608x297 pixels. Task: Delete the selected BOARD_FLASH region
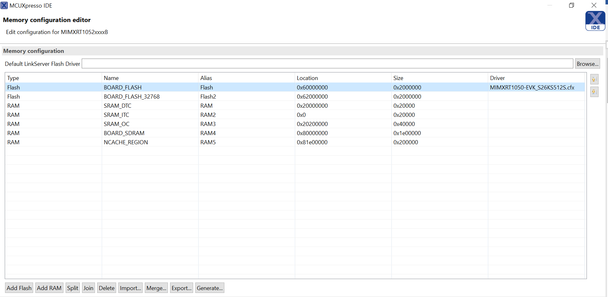[x=106, y=288]
